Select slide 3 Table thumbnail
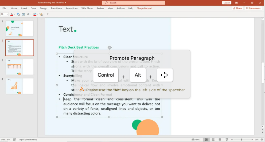 [20, 67]
